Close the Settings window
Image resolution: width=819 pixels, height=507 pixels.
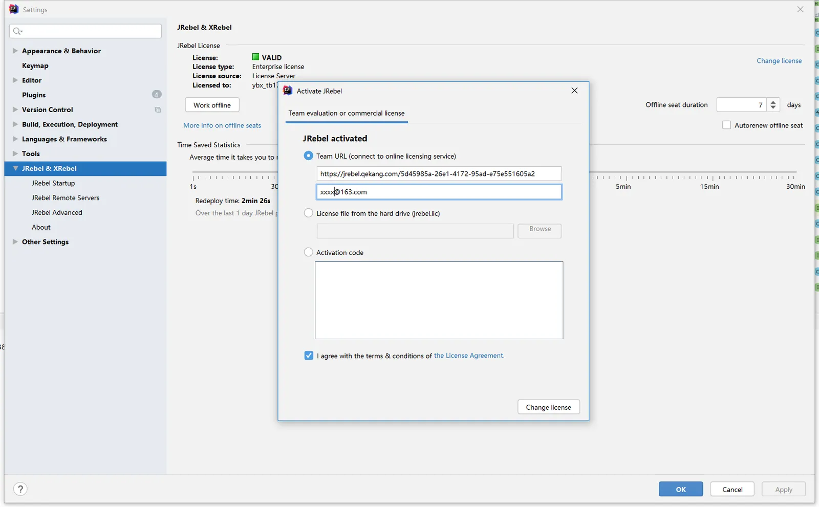pos(800,9)
